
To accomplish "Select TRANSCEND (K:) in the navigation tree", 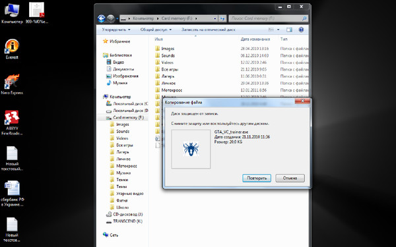I will (x=127, y=221).
